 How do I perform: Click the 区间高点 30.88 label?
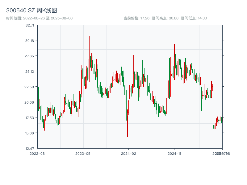click(165, 18)
